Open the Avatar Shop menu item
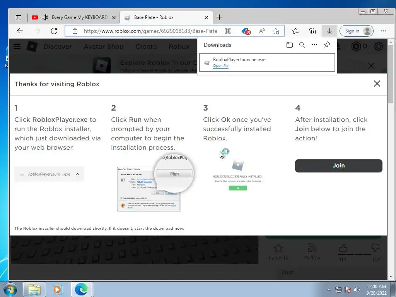This screenshot has width=396, height=297. (x=104, y=46)
